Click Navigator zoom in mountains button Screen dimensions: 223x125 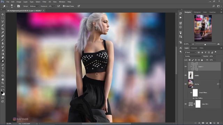(218, 44)
